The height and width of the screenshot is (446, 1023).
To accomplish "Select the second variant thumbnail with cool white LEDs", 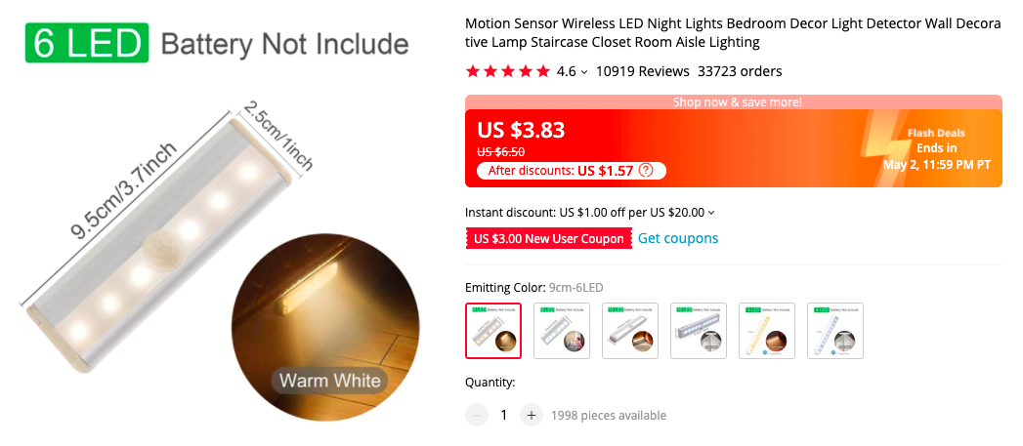I will click(x=562, y=331).
